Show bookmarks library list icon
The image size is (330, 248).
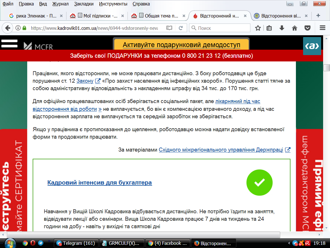(269, 28)
